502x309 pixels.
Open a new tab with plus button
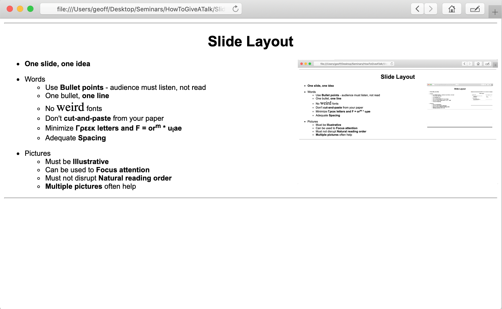[495, 12]
